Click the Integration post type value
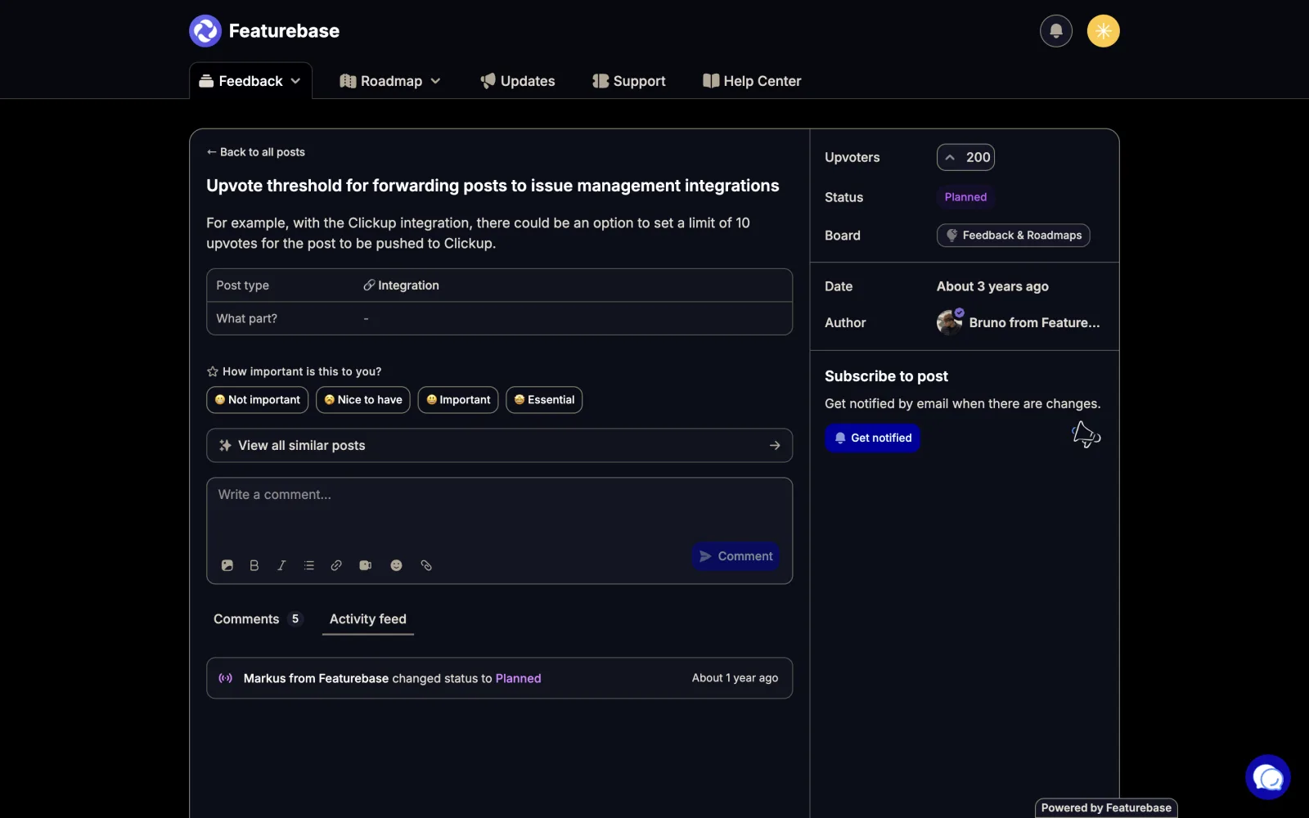 coord(402,285)
